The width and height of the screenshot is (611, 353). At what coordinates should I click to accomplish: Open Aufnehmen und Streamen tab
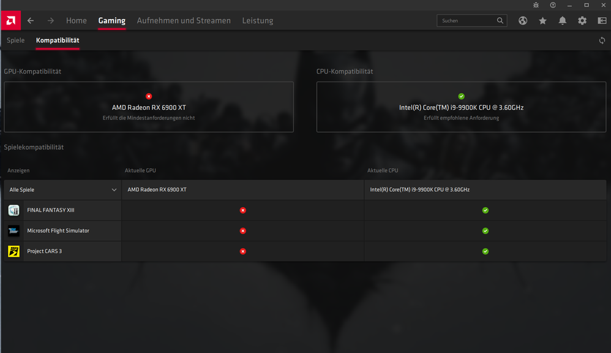pyautogui.click(x=184, y=21)
